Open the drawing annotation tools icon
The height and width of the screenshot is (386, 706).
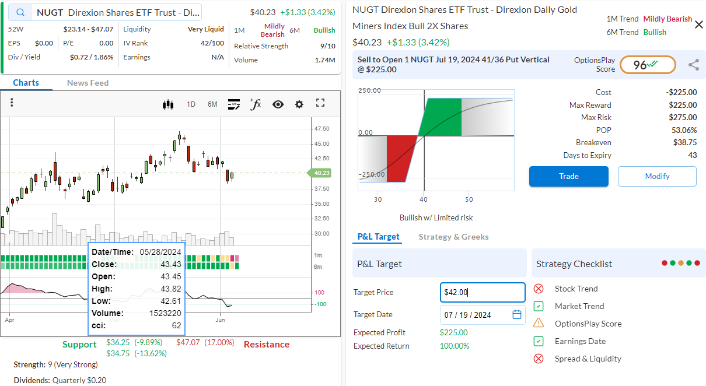click(234, 104)
